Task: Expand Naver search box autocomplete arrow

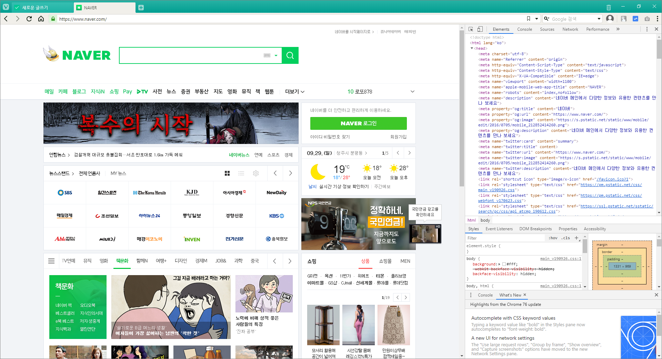Action: click(x=276, y=55)
